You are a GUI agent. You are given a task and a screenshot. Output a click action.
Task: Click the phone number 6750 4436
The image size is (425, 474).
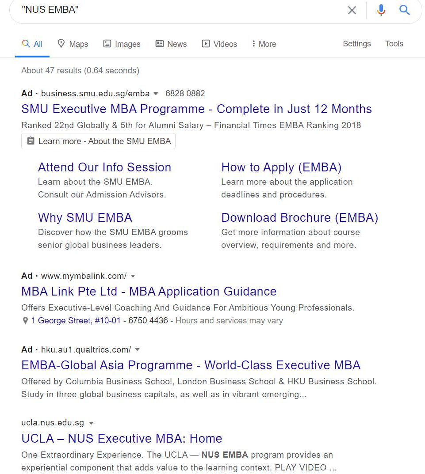coord(148,321)
